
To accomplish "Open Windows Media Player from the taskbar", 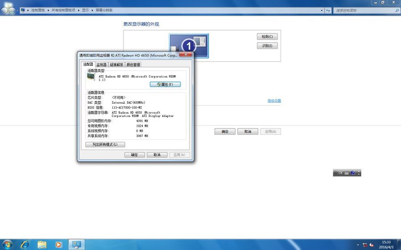I will pyautogui.click(x=58, y=244).
